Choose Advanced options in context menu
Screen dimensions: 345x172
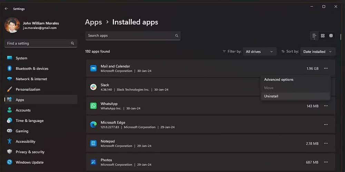(x=296, y=80)
